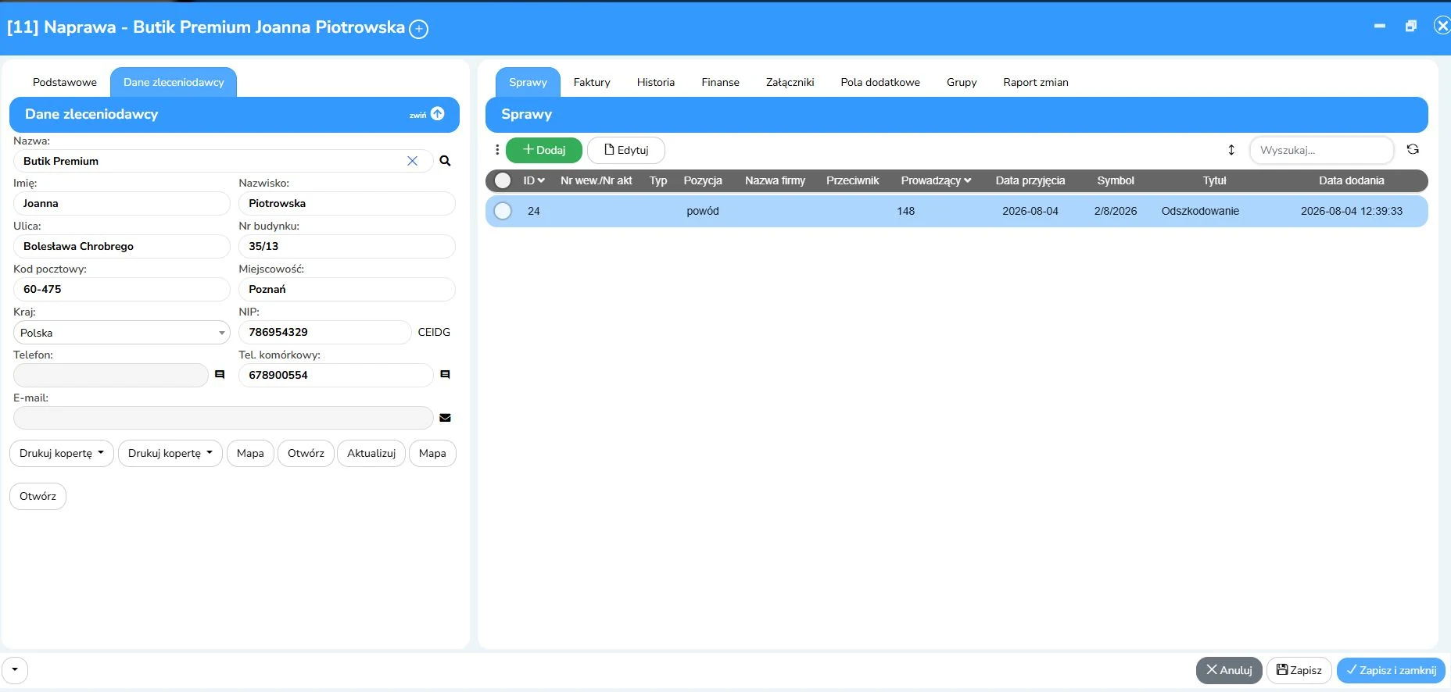This screenshot has width=1451, height=692.
Task: Click the Kod pocztowy field 60-475
Action: click(121, 289)
